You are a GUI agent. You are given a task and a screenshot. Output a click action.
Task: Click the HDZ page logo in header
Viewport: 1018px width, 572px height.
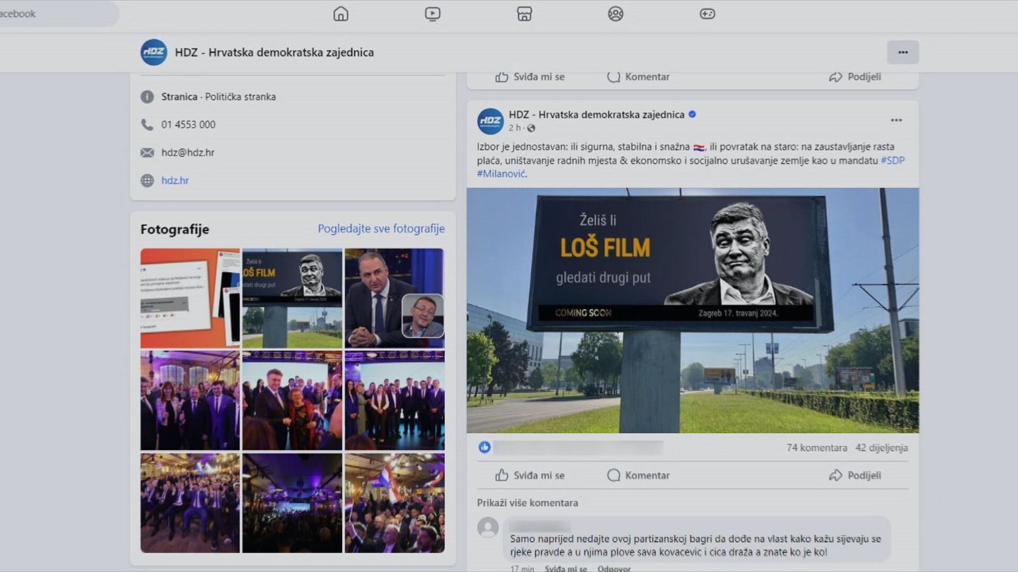point(154,52)
